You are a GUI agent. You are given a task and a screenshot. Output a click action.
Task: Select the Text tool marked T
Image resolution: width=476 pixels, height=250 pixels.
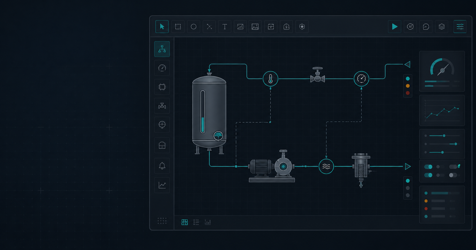[225, 27]
